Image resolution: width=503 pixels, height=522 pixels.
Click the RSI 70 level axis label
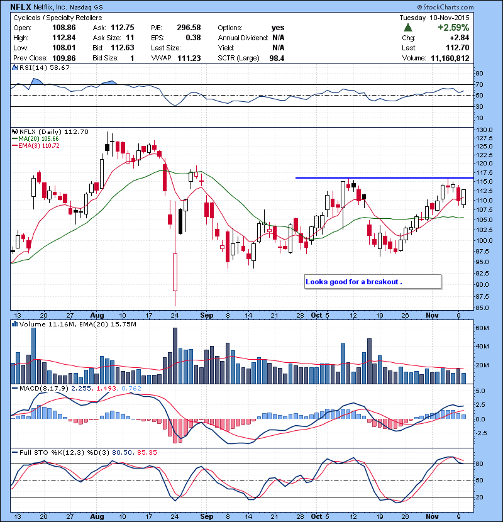(x=480, y=84)
